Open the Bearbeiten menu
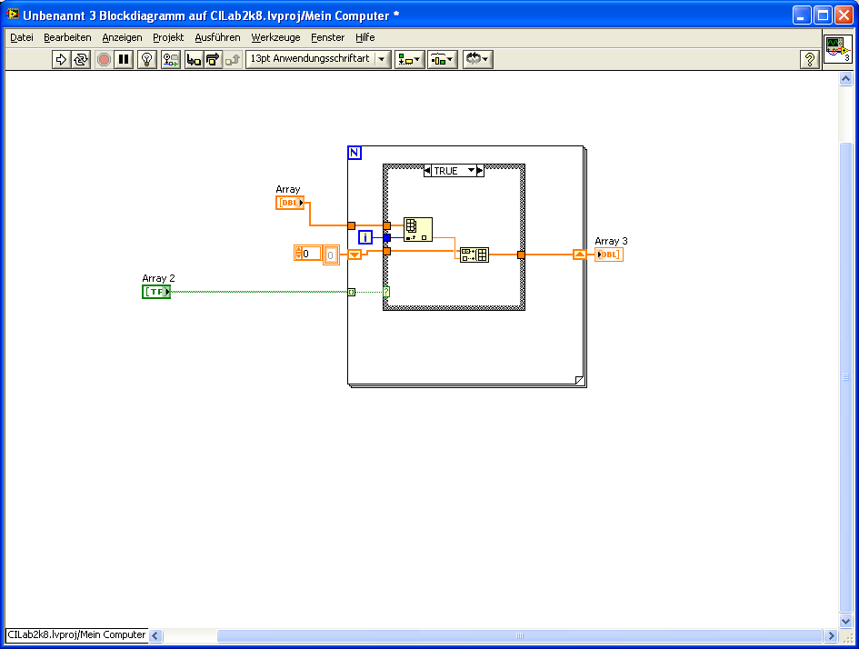859x649 pixels. (x=67, y=37)
